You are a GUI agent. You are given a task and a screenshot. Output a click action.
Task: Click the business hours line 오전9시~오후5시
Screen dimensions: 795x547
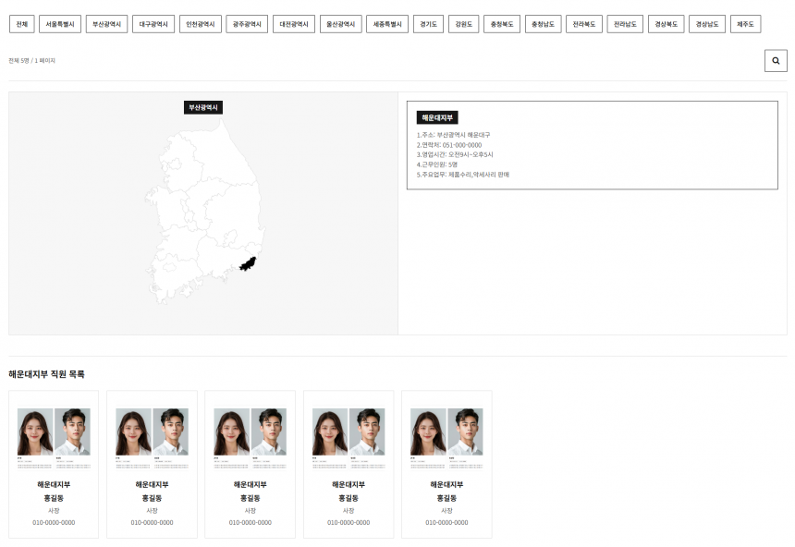(455, 154)
